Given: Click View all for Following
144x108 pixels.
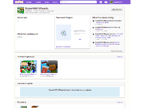Looking at the screenshot, I should 119,102.
